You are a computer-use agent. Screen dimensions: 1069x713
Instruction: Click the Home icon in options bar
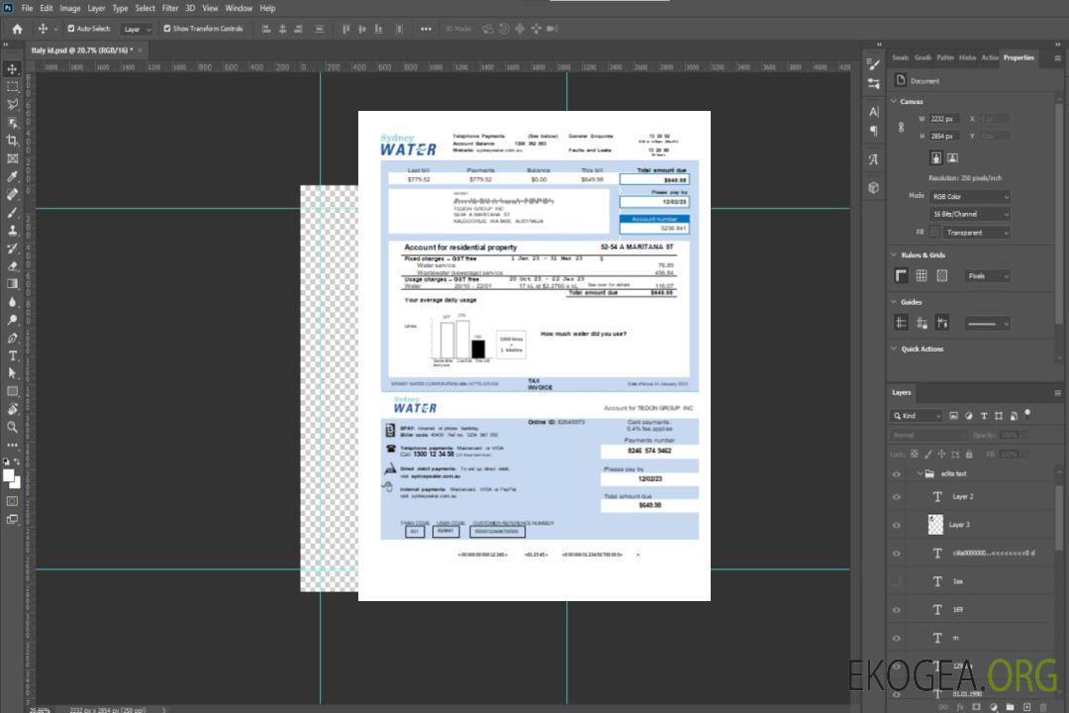point(17,29)
